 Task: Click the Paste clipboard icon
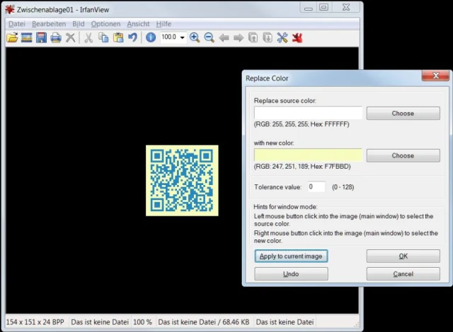(x=117, y=37)
